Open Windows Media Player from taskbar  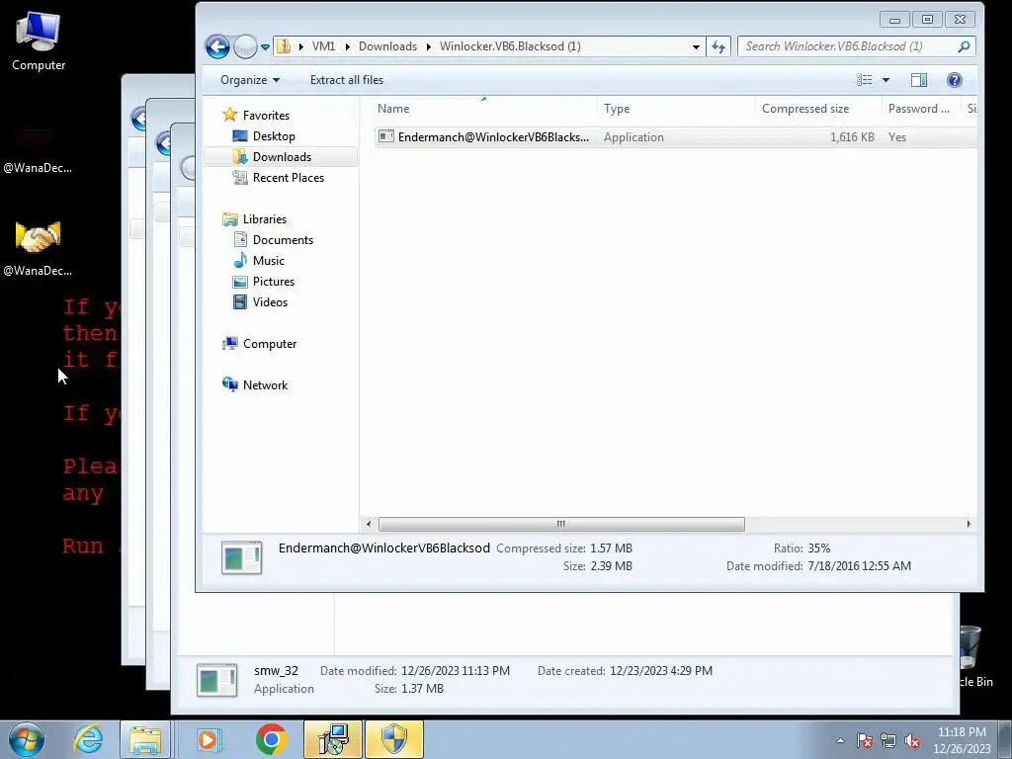click(x=208, y=739)
